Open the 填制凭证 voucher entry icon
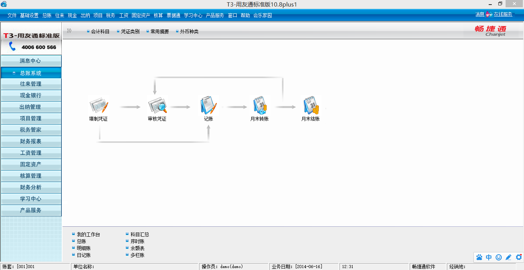The height and width of the screenshot is (270, 524). [x=99, y=105]
